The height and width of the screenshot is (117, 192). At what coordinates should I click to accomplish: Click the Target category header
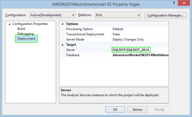pyautogui.click(x=71, y=45)
